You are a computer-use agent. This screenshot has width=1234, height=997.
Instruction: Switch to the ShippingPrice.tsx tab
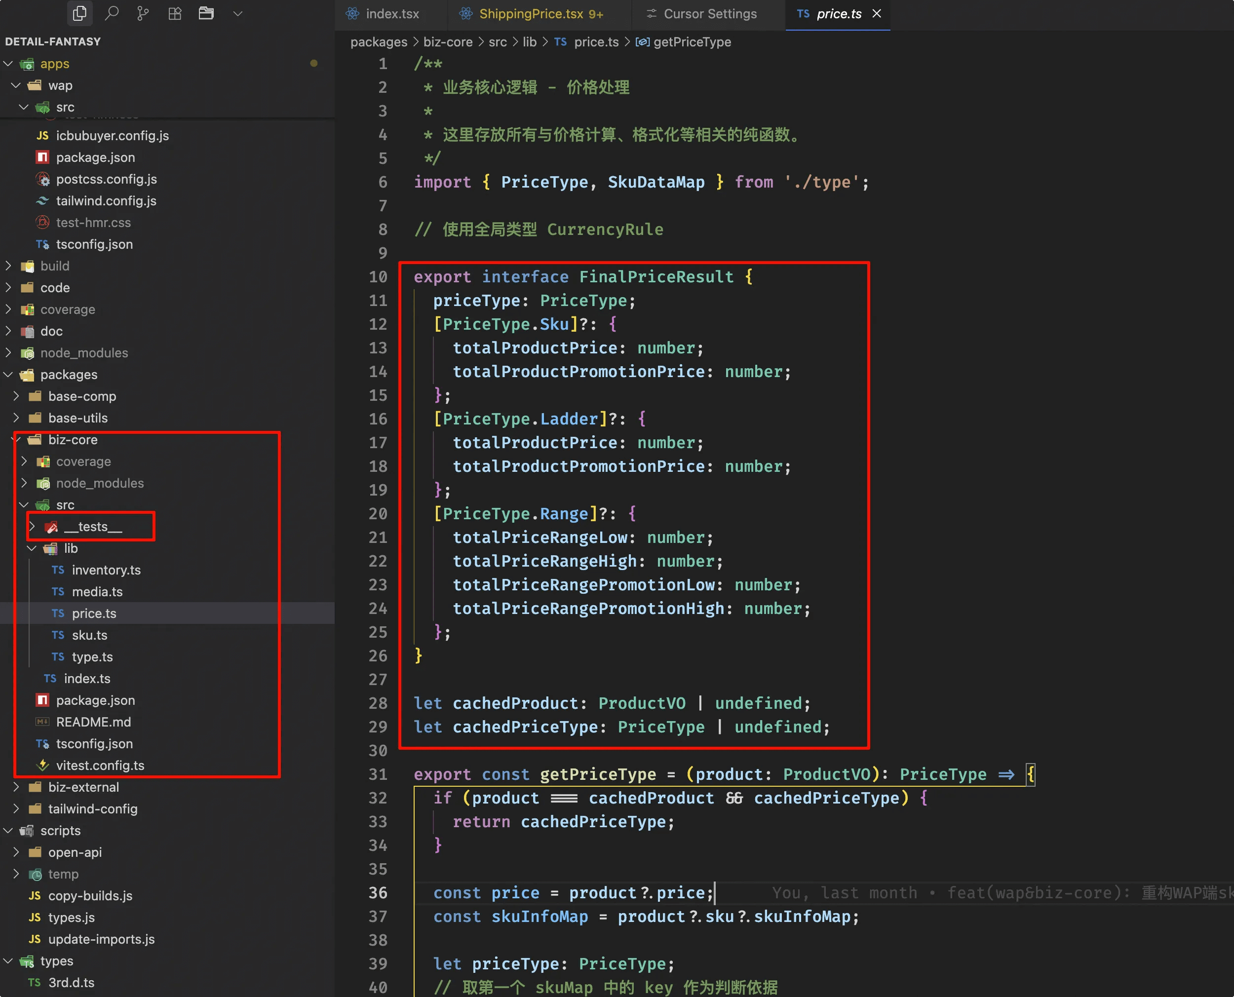[531, 14]
